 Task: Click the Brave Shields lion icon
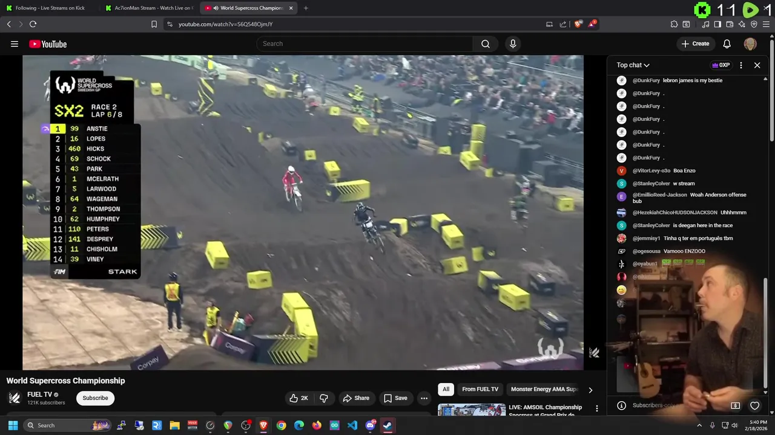[x=578, y=24]
